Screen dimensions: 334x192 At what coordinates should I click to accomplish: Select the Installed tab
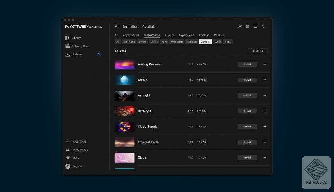click(x=130, y=27)
